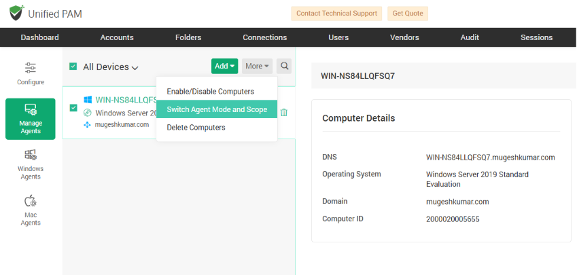
Task: Click the Unified PAM shield logo
Action: point(16,14)
